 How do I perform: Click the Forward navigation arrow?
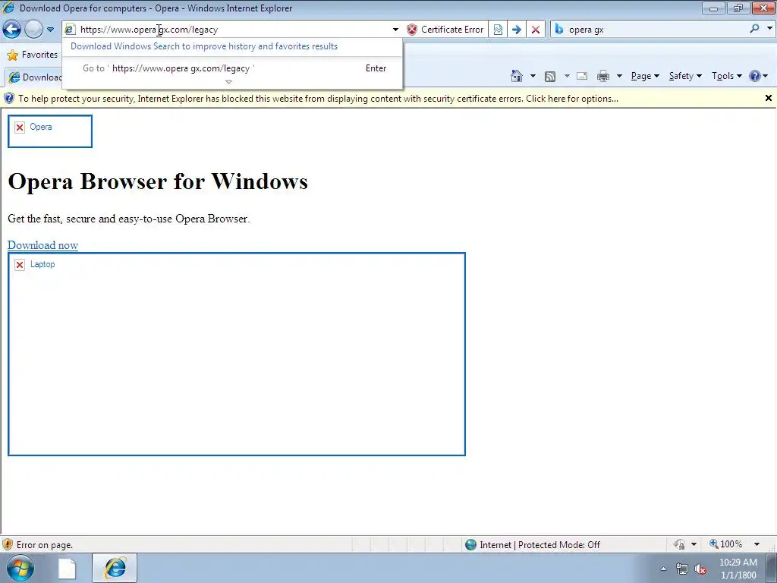(33, 30)
